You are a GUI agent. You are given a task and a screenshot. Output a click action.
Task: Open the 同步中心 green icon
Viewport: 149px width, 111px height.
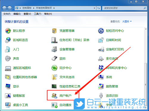[54, 68]
